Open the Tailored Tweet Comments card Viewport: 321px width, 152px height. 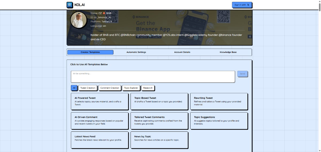coord(159,121)
